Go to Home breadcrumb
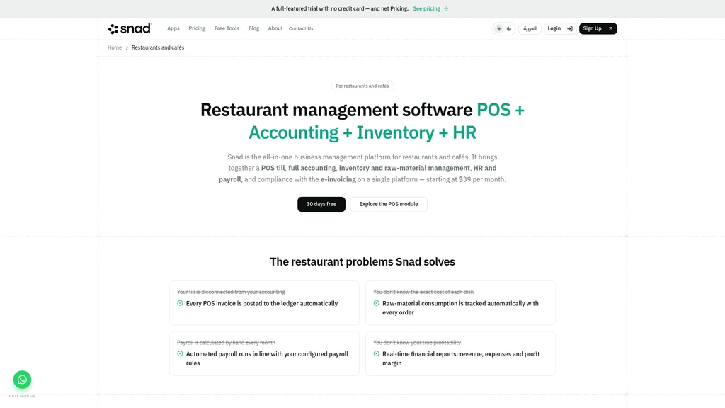The height and width of the screenshot is (408, 725). tap(115, 47)
